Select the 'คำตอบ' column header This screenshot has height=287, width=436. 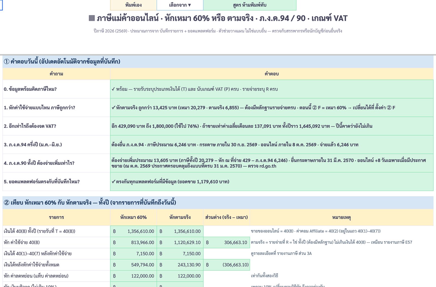tap(272, 74)
